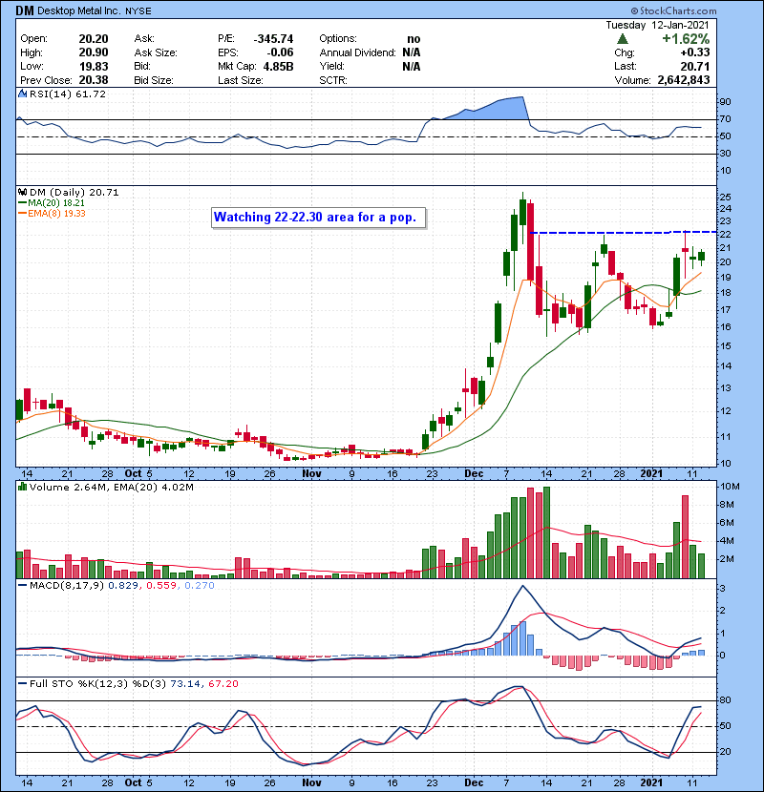The width and height of the screenshot is (764, 792).
Task: Click the 'Watching 22-22.30 area' annotation box
Action: coord(319,218)
